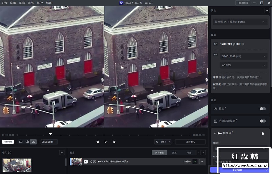Click the green checkmark on output row
The height and width of the screenshot is (174, 272).
coord(195,162)
